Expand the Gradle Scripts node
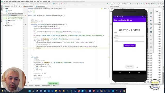The width and height of the screenshot is (165, 93). pyautogui.click(x=4, y=26)
